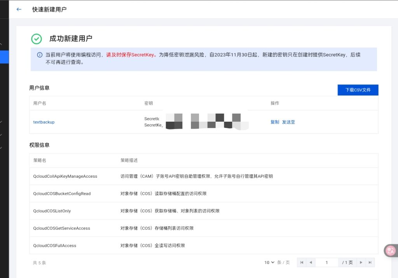Select the QcloudCOSListOnly policy name
This screenshot has height=278, width=398.
[52, 211]
